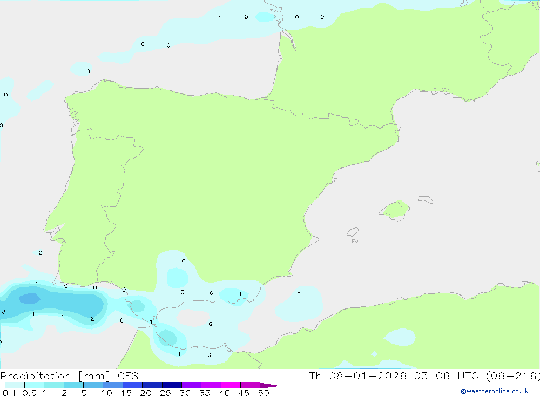Select the 5–10 mm legend color box
540x396 pixels.
pyautogui.click(x=93, y=385)
